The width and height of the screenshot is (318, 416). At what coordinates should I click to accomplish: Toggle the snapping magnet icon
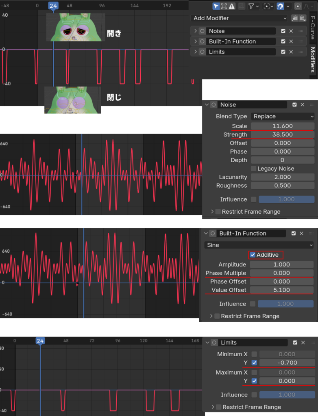280,6
